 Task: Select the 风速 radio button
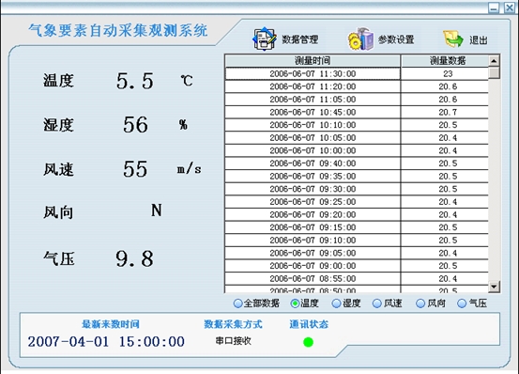pos(377,304)
